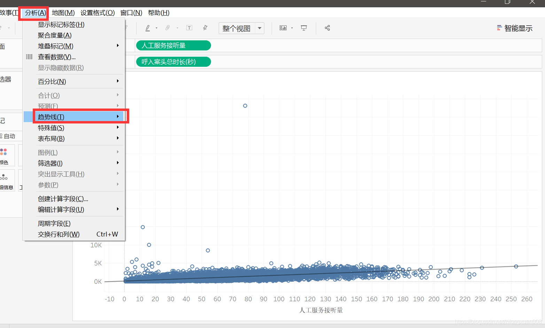The height and width of the screenshot is (328, 545).
Task: Click the 200 x-axis tick label
Action: point(434,299)
